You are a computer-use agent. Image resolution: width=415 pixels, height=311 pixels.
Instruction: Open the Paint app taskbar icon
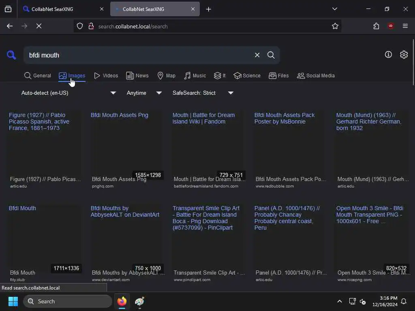click(x=139, y=301)
